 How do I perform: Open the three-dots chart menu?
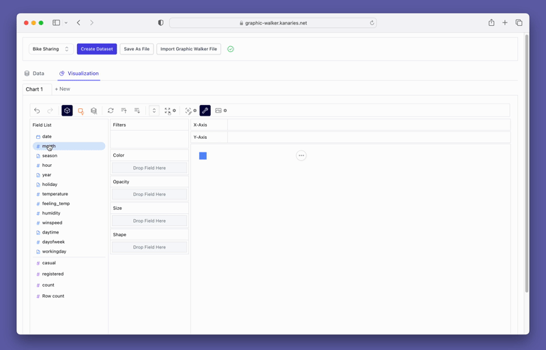301,155
